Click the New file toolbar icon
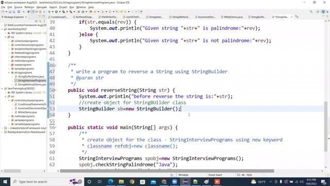 point(3,12)
